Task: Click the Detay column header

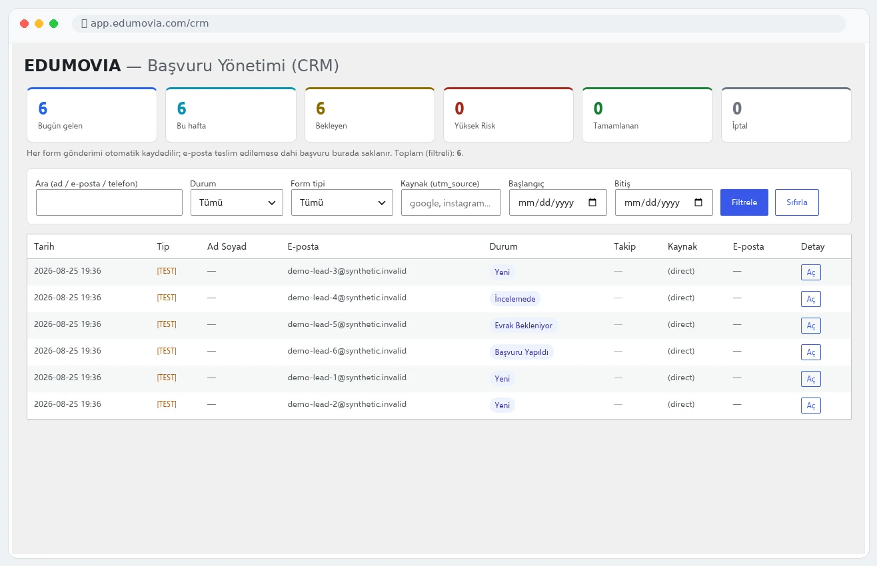Action: [813, 246]
